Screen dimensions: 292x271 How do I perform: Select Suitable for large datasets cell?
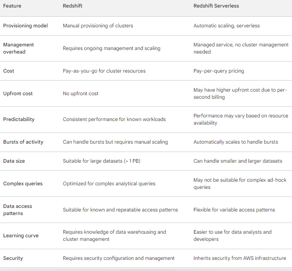102,161
